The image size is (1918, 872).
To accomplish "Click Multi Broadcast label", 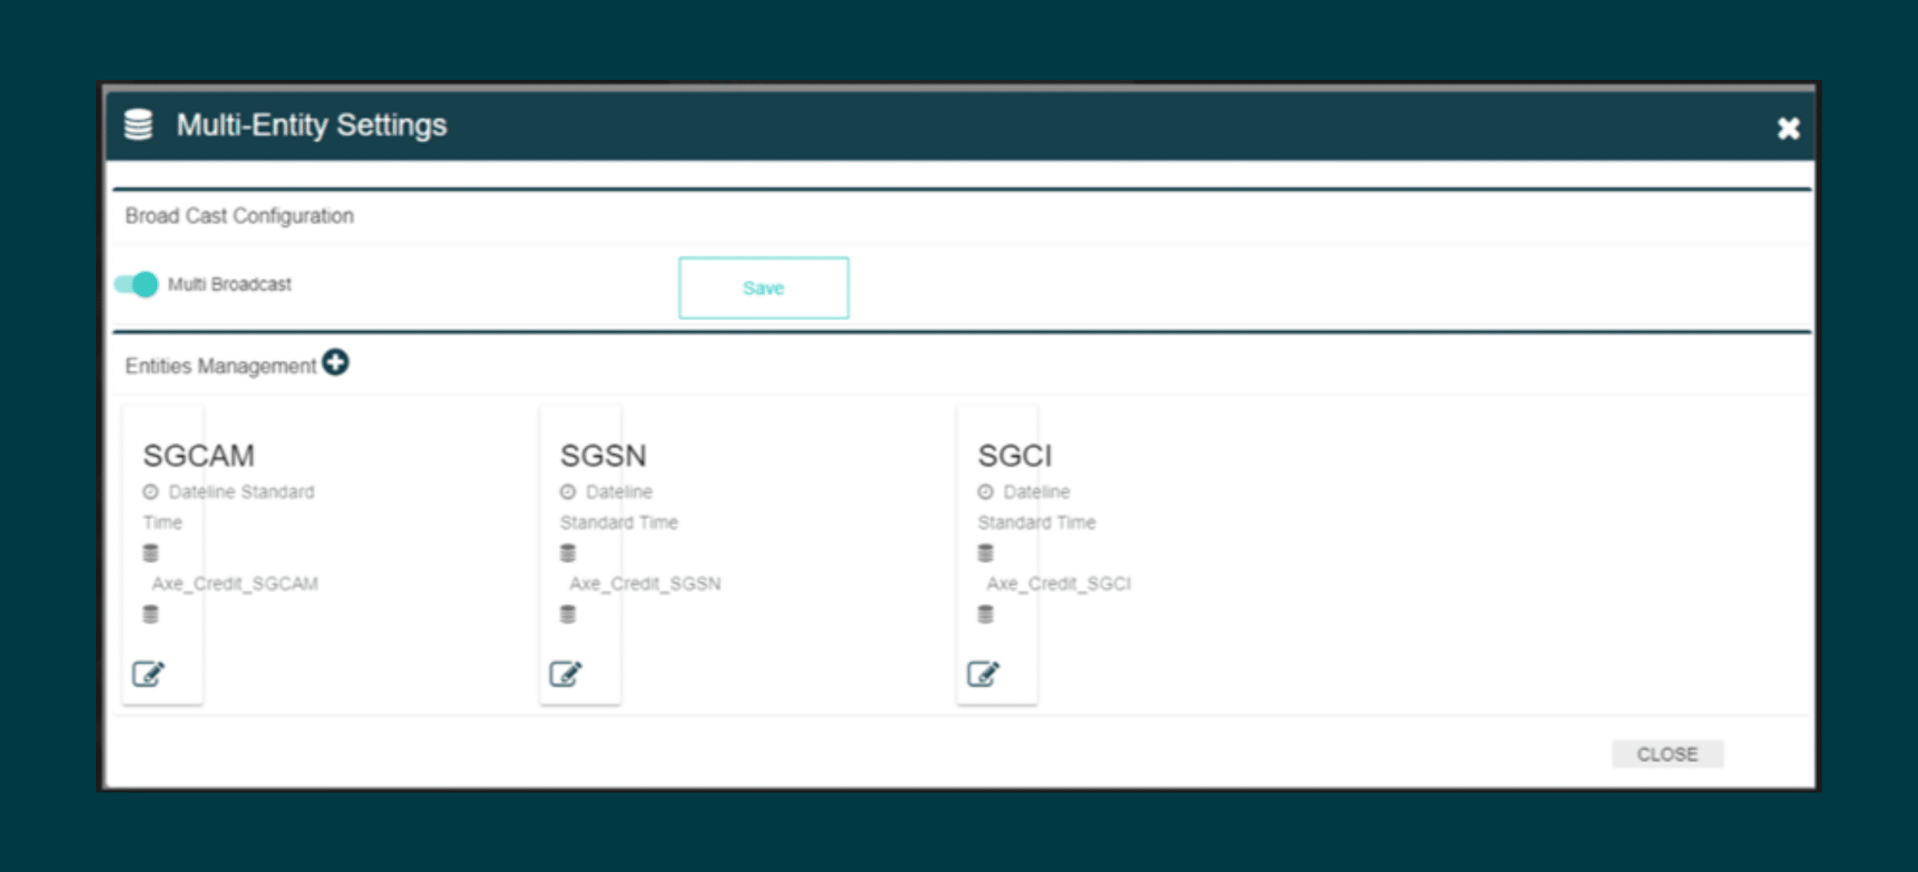I will [x=229, y=285].
